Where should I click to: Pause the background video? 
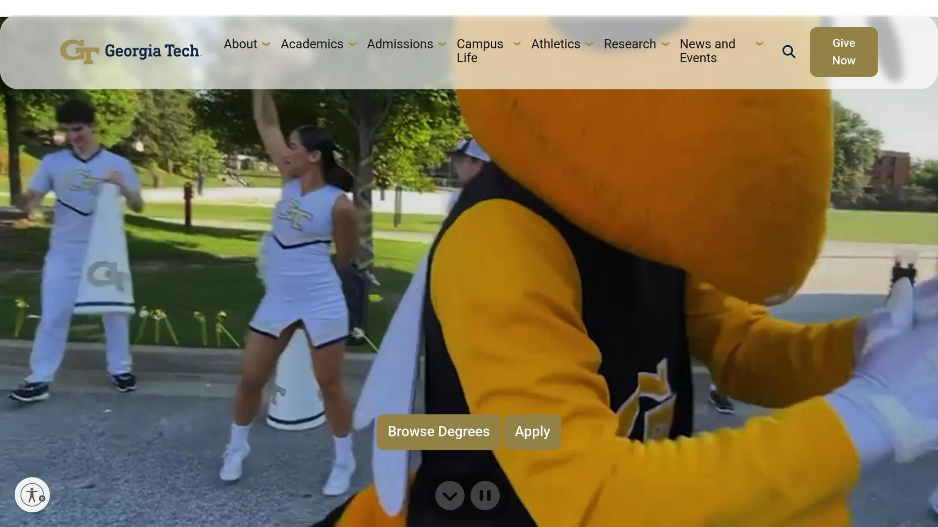484,495
